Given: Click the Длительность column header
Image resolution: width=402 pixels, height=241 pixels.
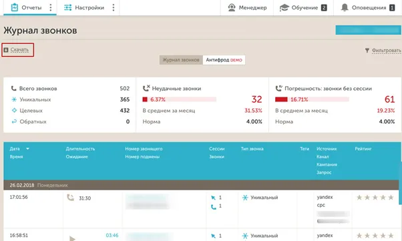Looking at the screenshot, I should [80, 149].
